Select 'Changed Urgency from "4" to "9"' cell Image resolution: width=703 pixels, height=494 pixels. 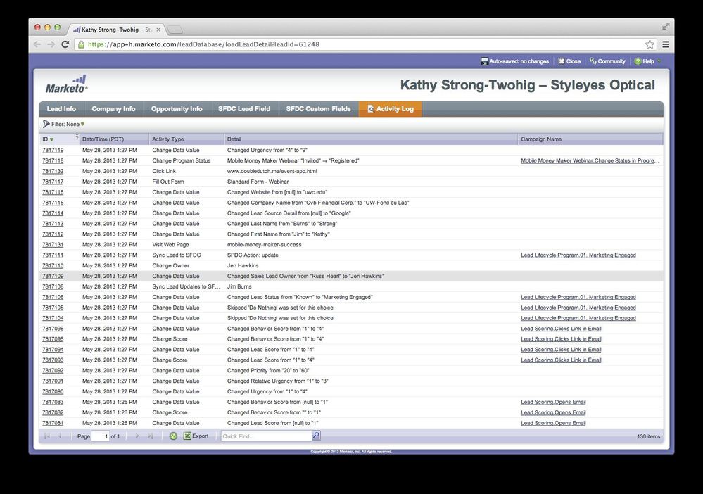tap(267, 150)
